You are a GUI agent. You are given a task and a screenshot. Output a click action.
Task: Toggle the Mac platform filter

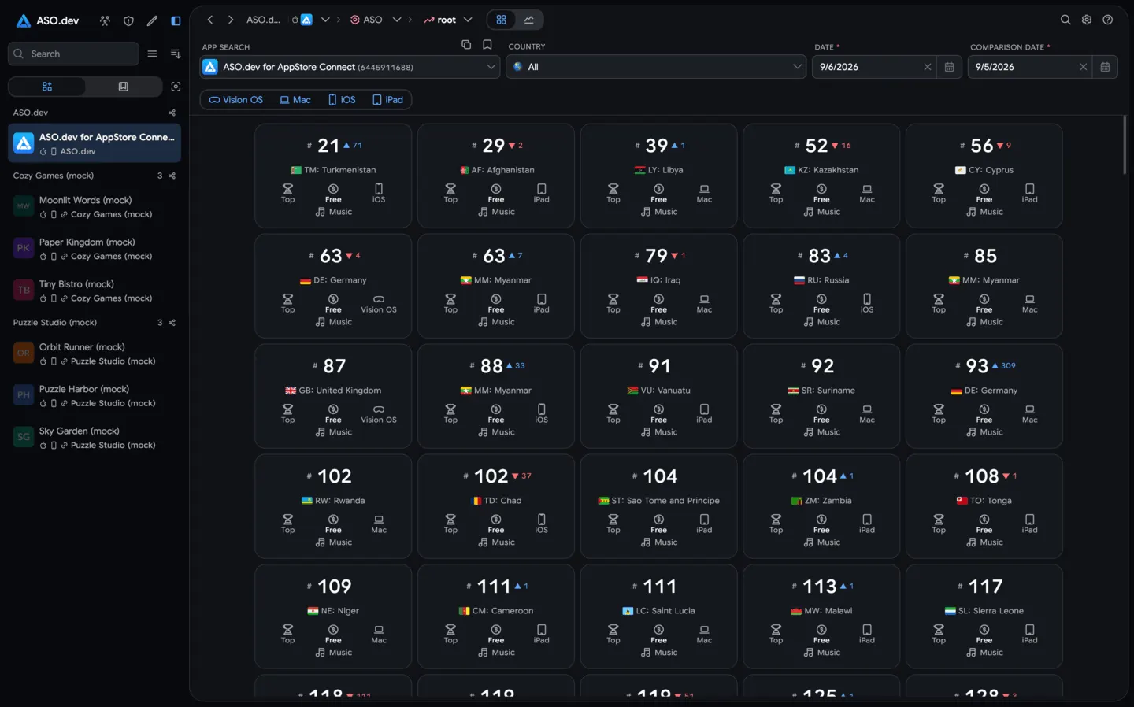click(x=295, y=100)
